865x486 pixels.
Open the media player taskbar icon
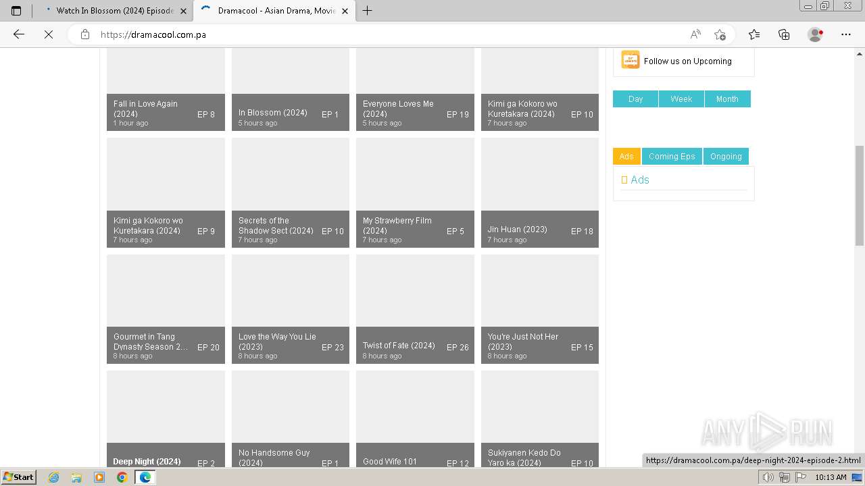tap(99, 477)
